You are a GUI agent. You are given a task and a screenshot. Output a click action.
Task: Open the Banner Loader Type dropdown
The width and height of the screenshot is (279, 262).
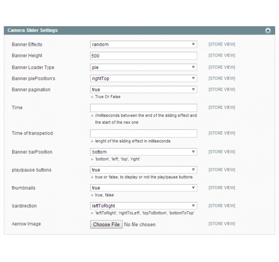tap(144, 67)
